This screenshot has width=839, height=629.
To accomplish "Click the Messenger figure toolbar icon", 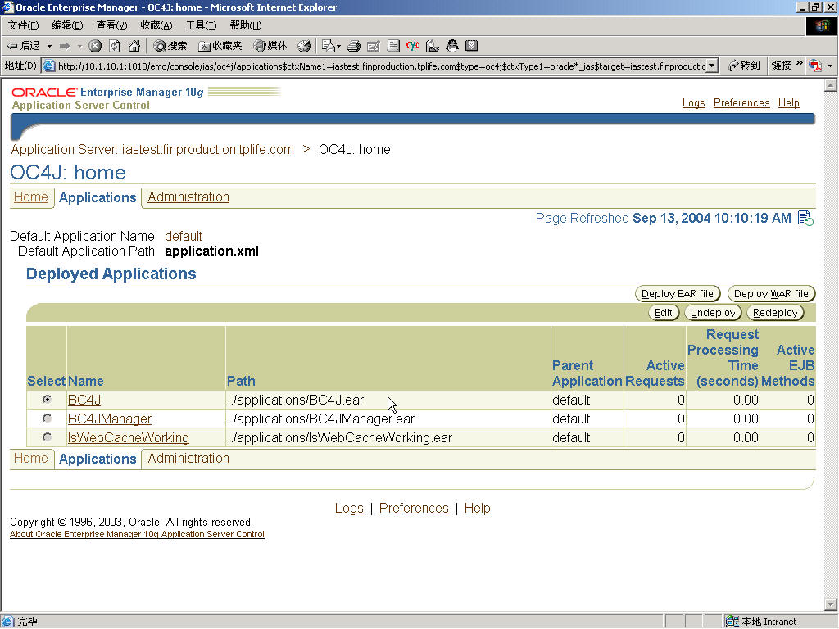I will click(x=433, y=46).
